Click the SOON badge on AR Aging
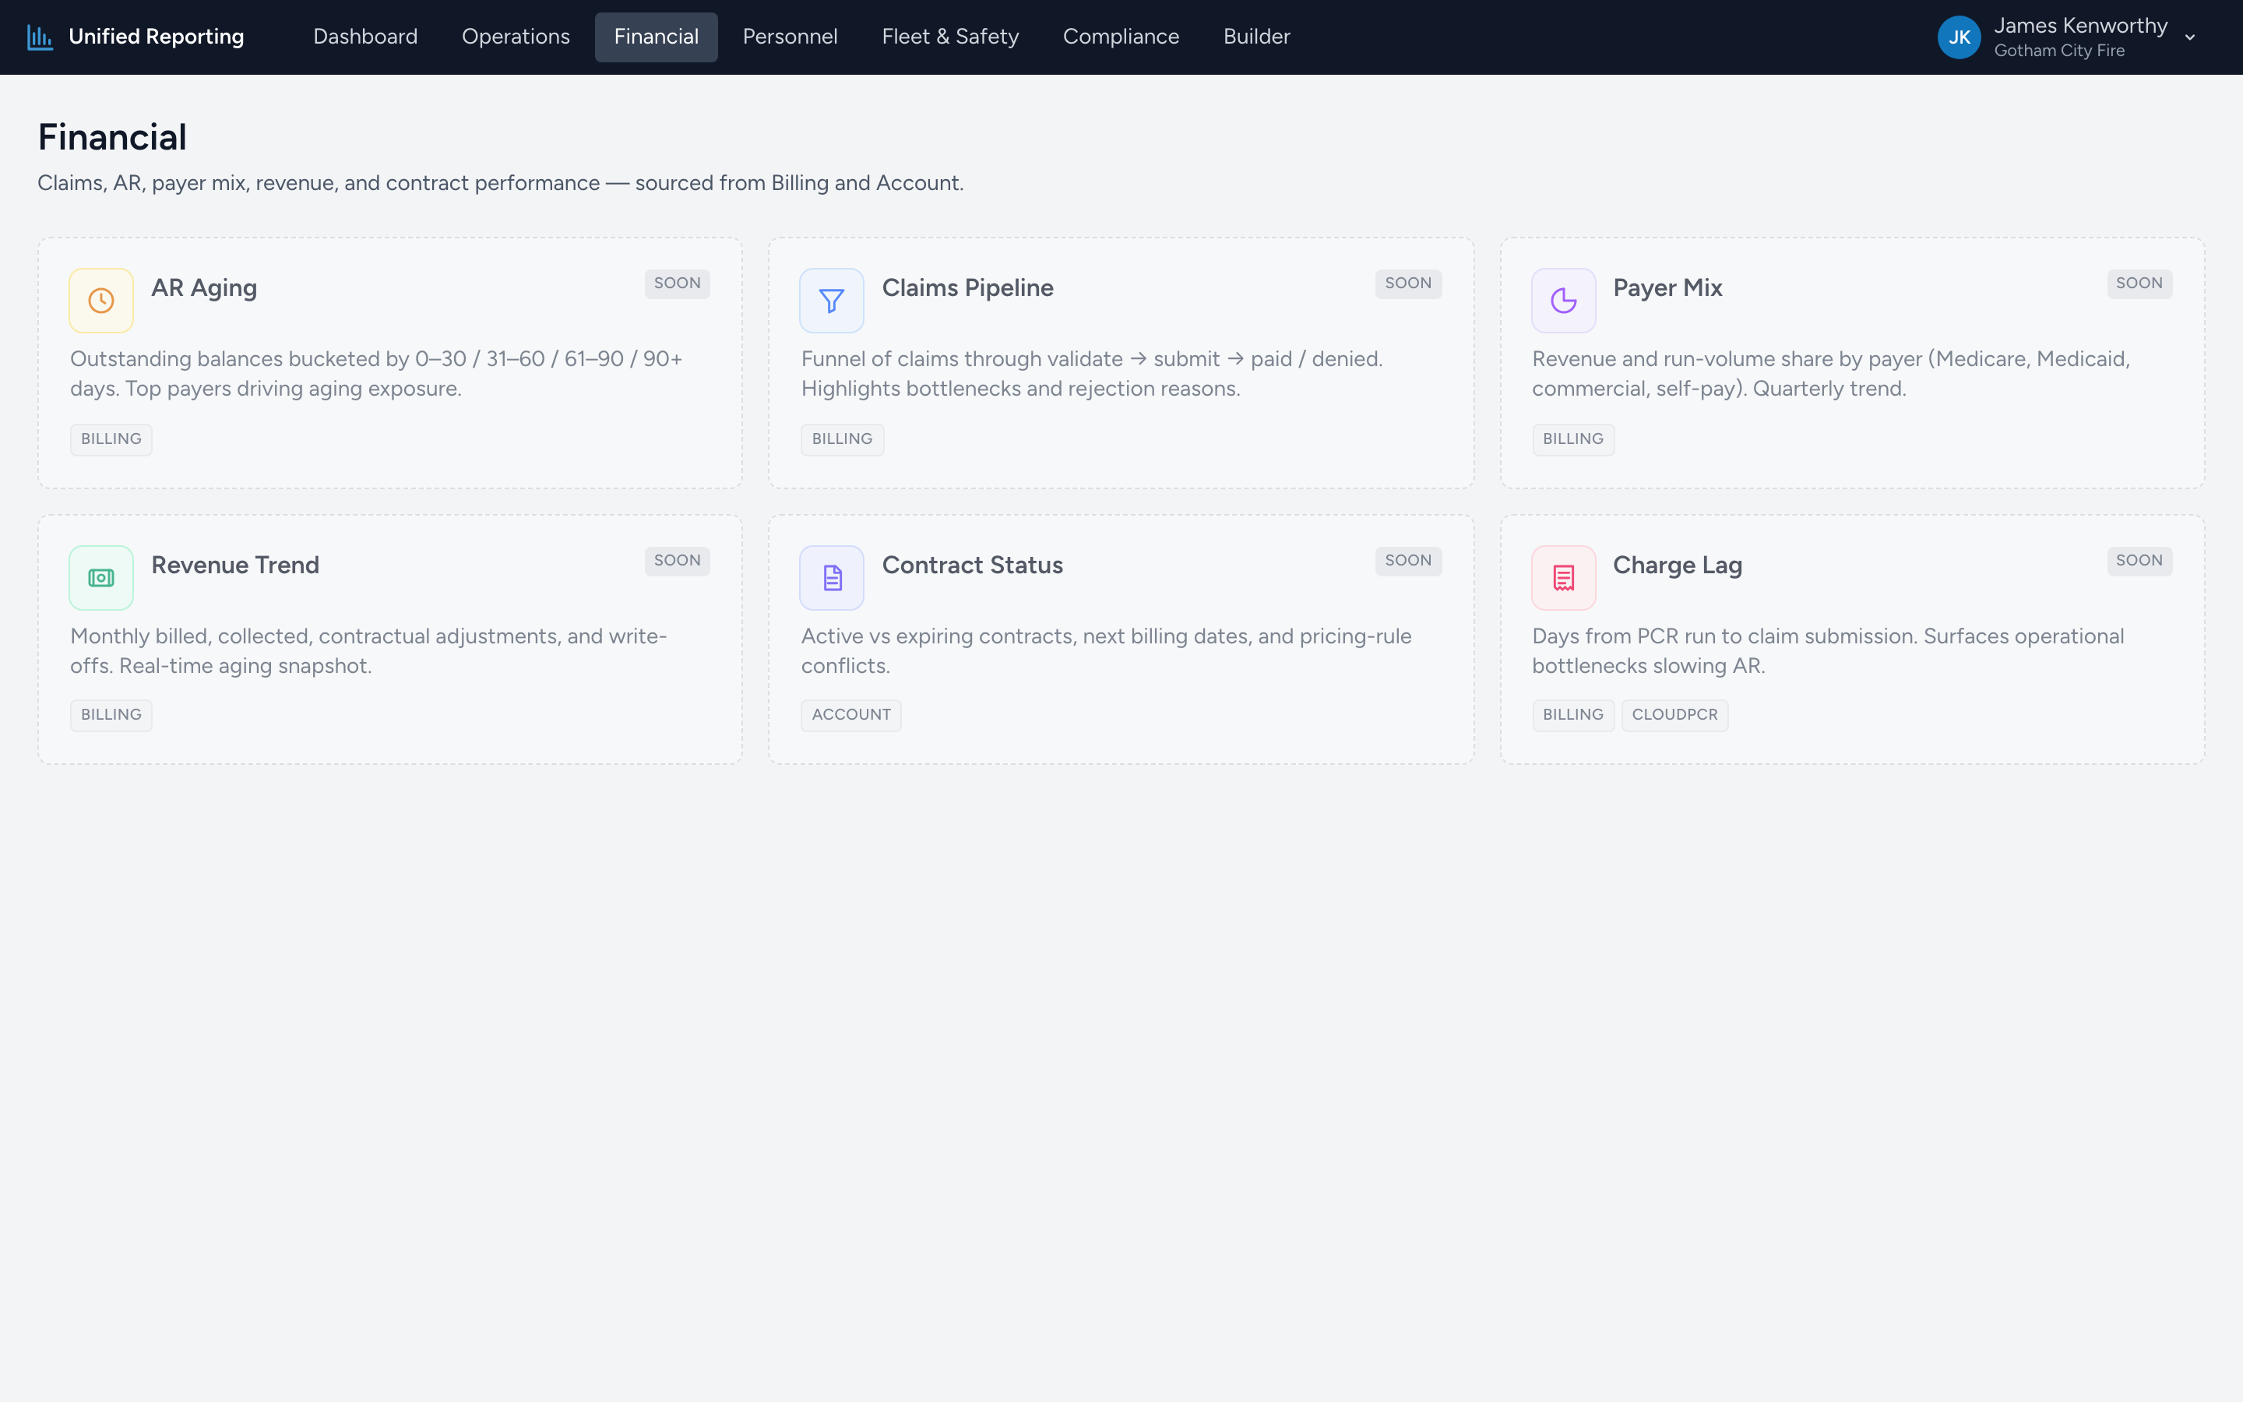 pos(677,284)
